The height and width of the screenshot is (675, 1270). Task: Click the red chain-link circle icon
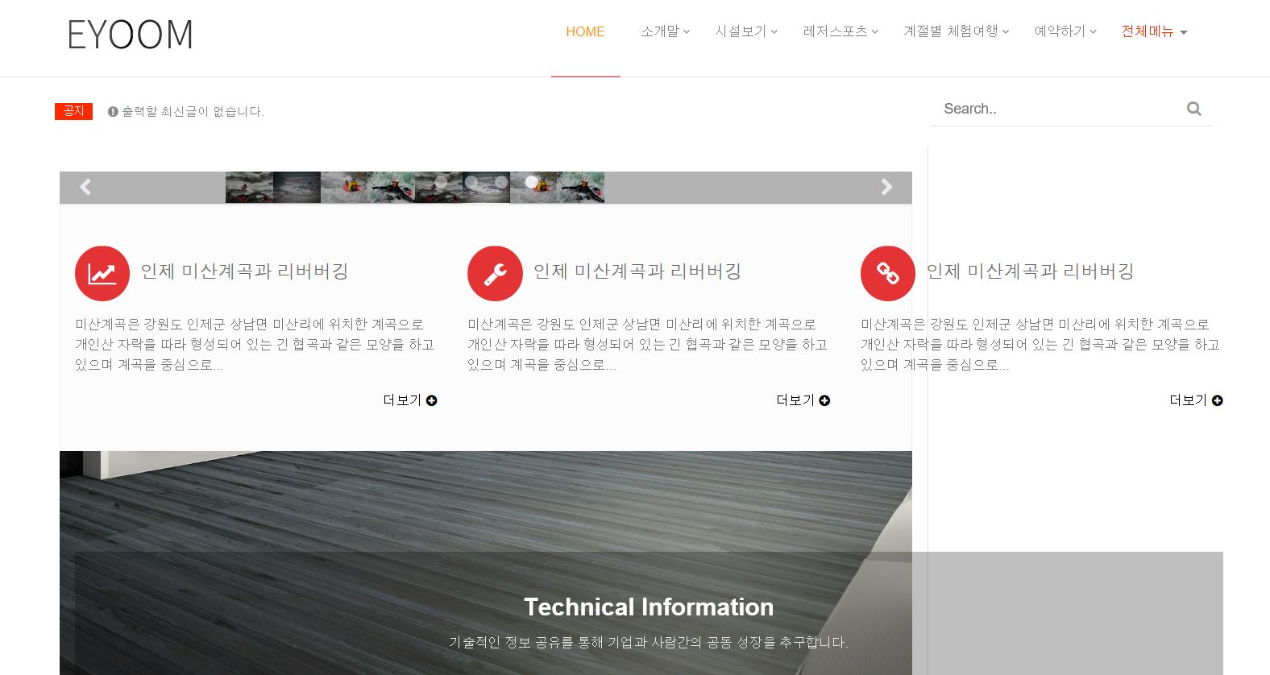click(x=888, y=273)
